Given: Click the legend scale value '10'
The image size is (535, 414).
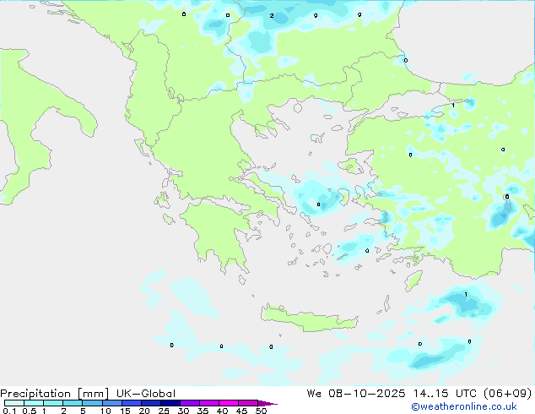Looking at the screenshot, I should point(105,411).
